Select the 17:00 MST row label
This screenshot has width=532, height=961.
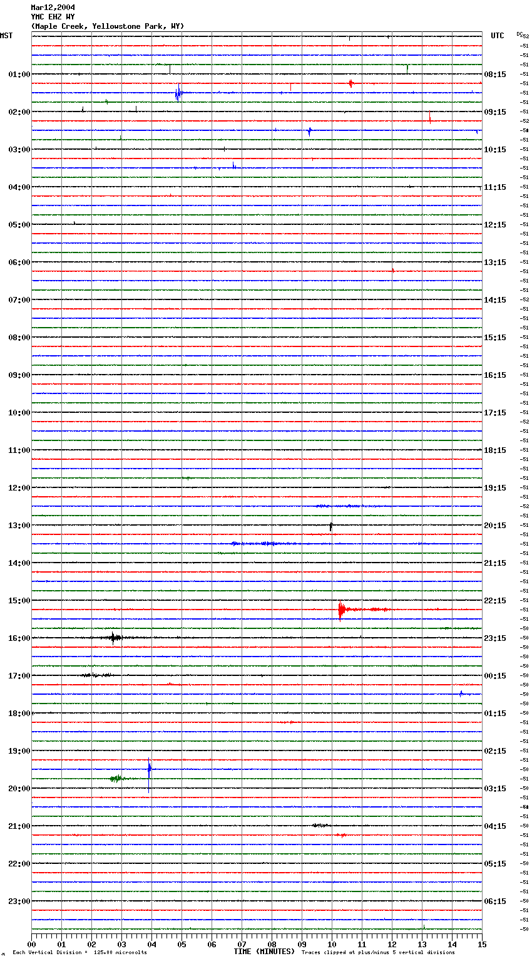(x=19, y=676)
